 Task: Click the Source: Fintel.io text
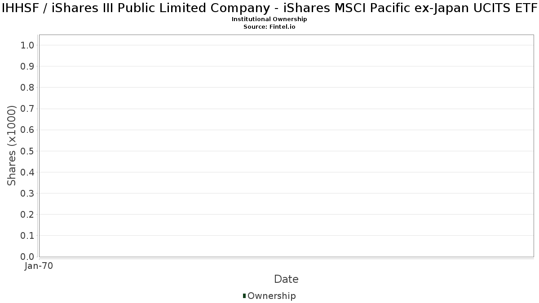click(x=269, y=26)
